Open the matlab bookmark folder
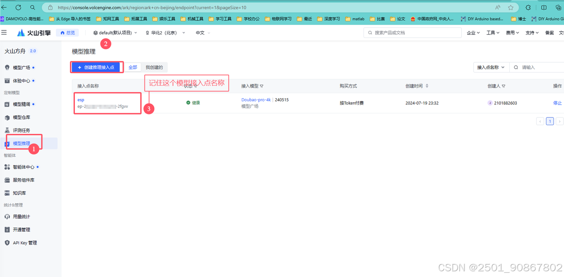 [x=355, y=19]
